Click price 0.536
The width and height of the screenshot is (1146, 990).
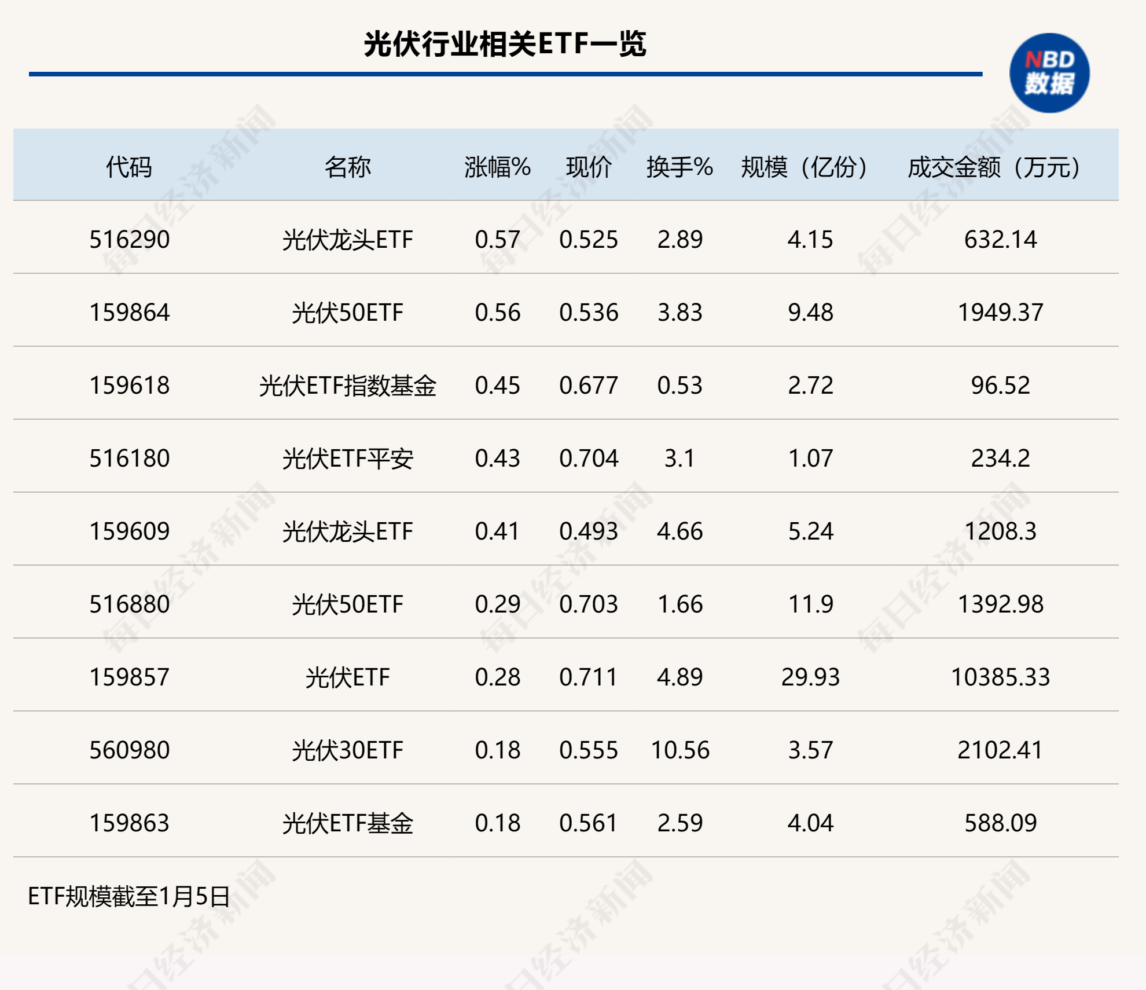point(589,313)
